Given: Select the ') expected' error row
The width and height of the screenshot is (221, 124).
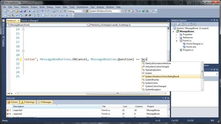Looking at the screenshot, I should [87, 110].
